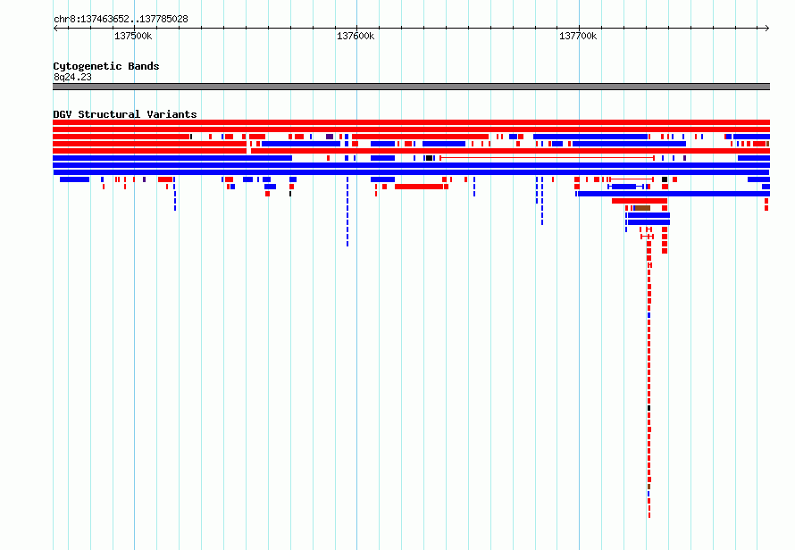
Task: Click the purple variant feature left of 137600k
Action: point(330,137)
